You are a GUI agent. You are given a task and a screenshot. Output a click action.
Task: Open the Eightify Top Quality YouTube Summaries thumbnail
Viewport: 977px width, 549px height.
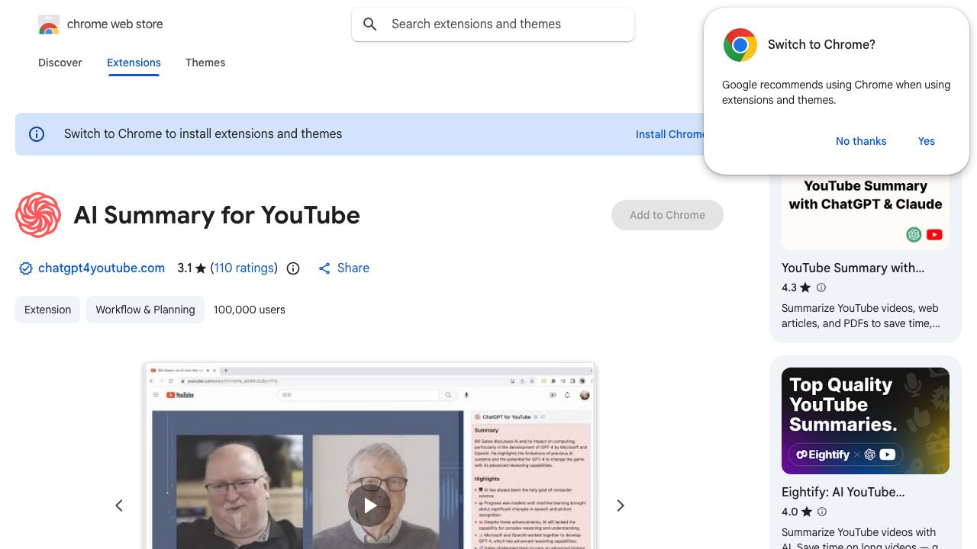coord(866,421)
